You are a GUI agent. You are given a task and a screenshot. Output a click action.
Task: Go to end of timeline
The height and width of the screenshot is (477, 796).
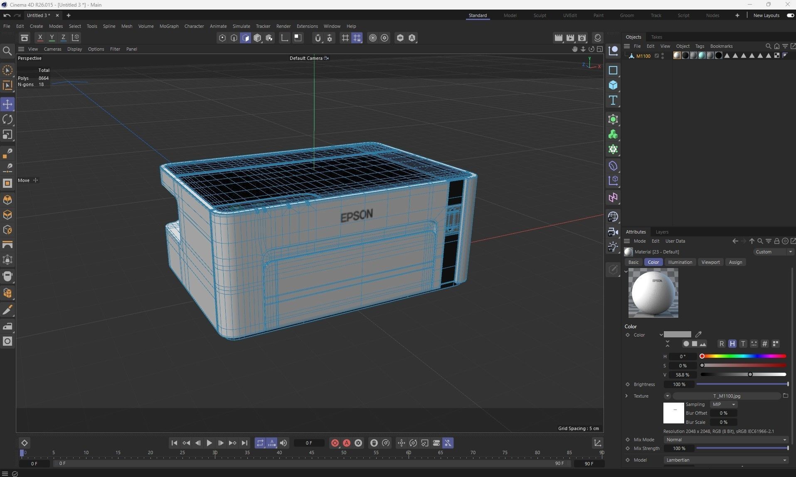click(x=244, y=443)
